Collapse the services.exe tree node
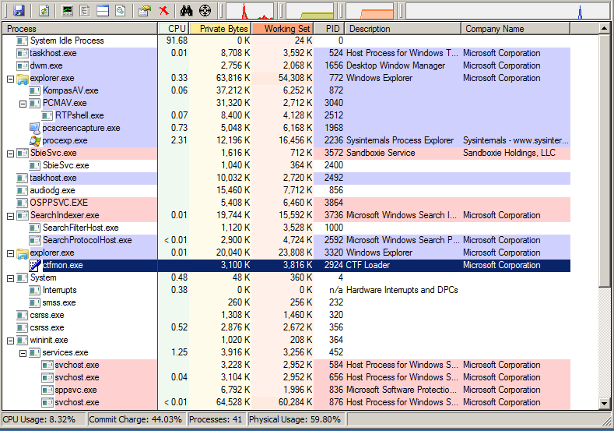Viewport: 614px width, 431px height. tap(23, 353)
